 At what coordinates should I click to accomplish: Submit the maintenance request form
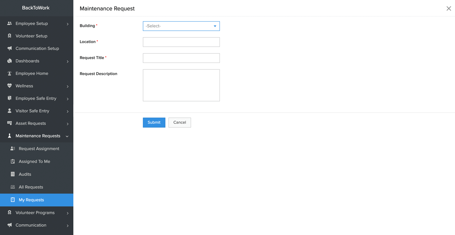[154, 122]
